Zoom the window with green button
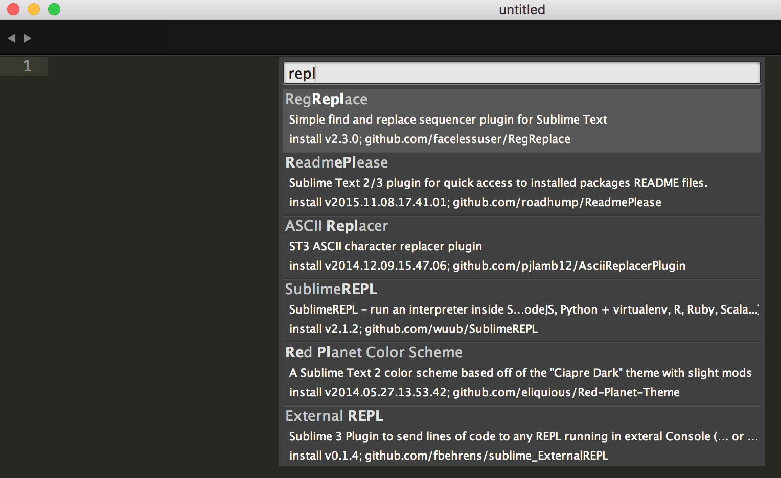The height and width of the screenshot is (478, 781). click(54, 9)
